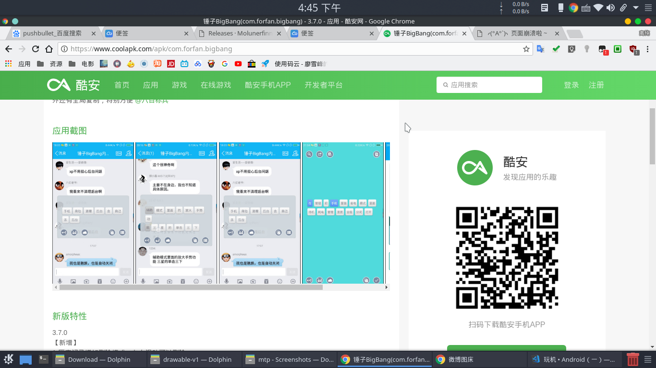Show the desktop with the blue panel icon

click(25, 359)
